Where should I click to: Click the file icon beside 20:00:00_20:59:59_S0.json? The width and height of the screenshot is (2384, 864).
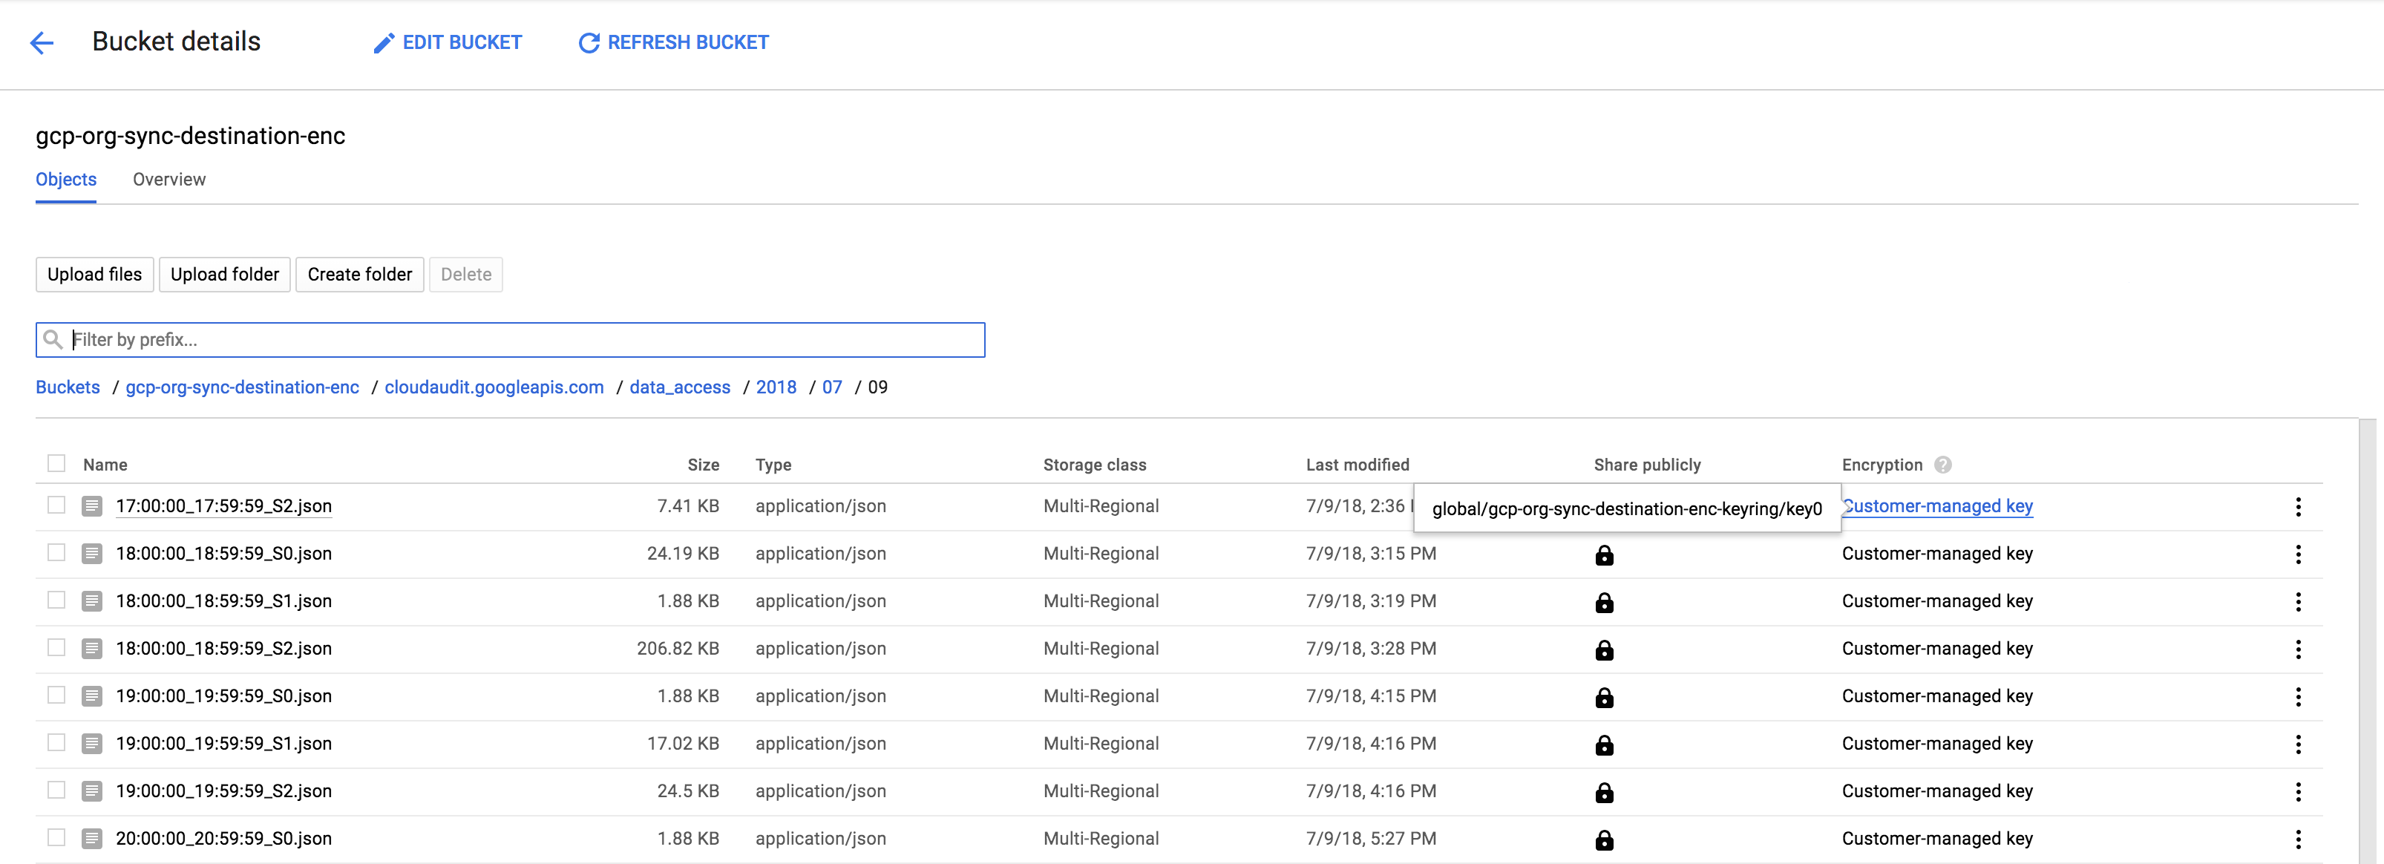point(91,838)
